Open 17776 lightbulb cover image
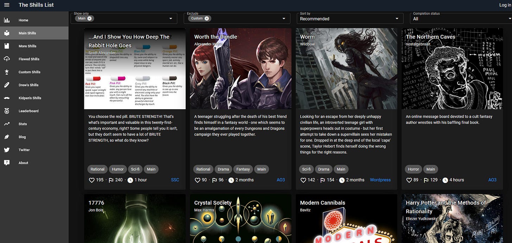The image size is (512, 243). pos(135,218)
